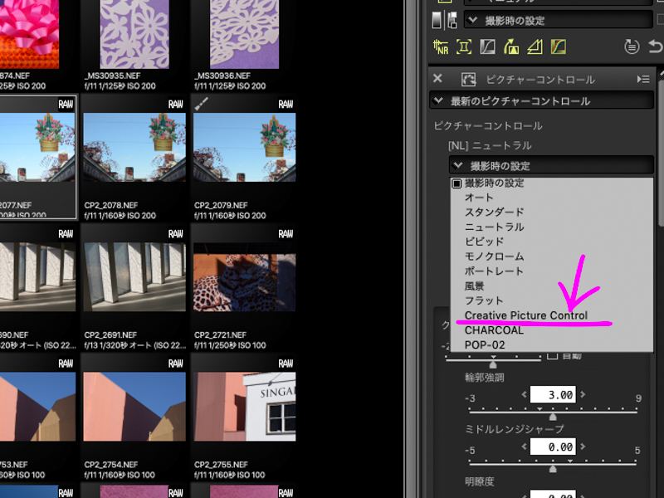
Task: Click the RAW badge on CP2_2755.NEF thumbnail
Action: [x=286, y=364]
